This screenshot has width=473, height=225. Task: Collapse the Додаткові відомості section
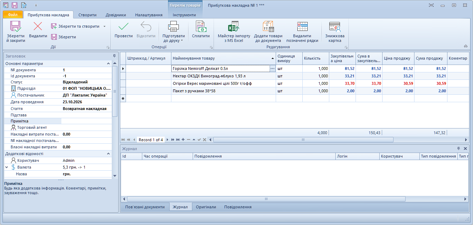(109, 154)
